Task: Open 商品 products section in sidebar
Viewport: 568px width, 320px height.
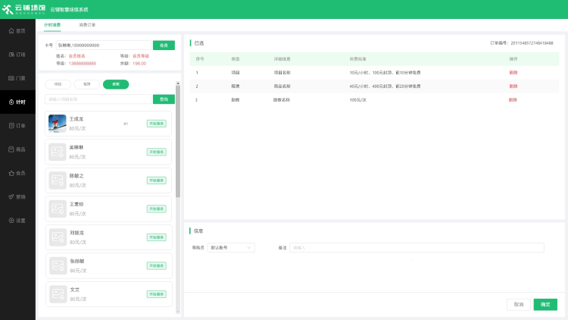Action: coord(17,149)
